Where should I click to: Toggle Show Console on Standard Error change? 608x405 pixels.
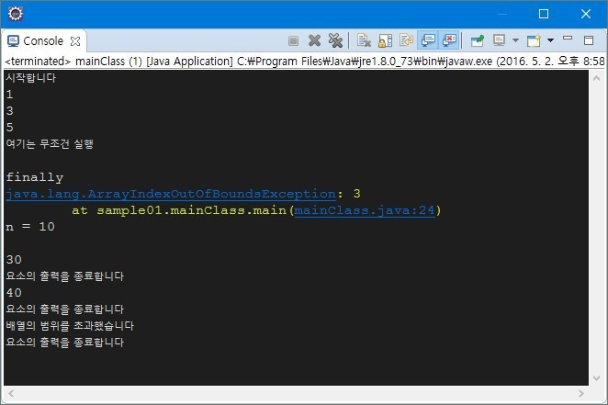tap(449, 40)
